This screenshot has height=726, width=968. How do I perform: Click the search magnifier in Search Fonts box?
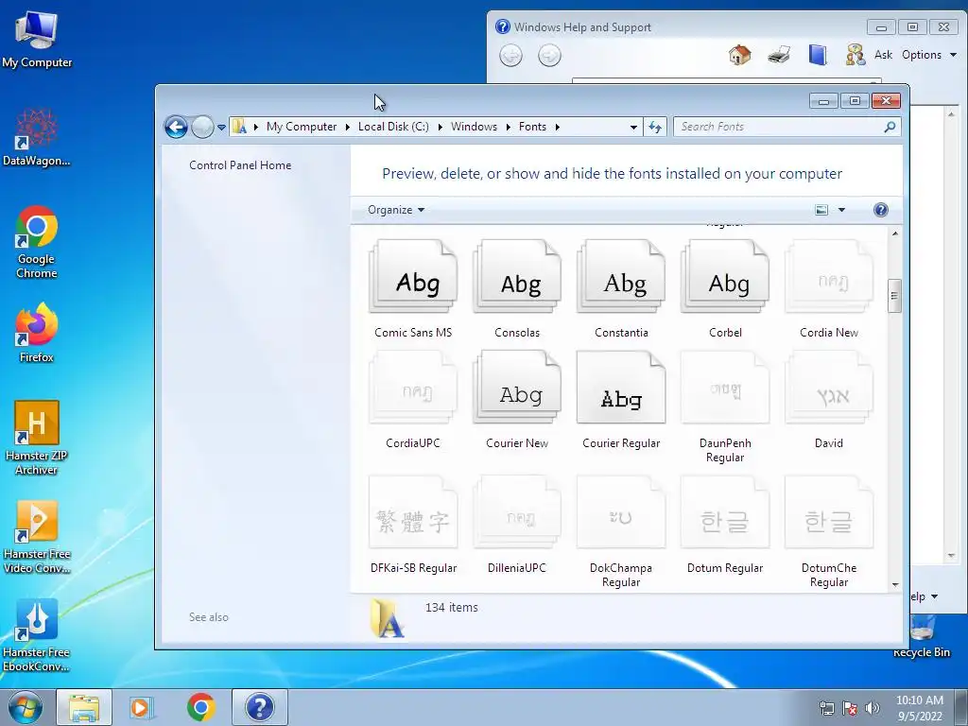coord(890,127)
